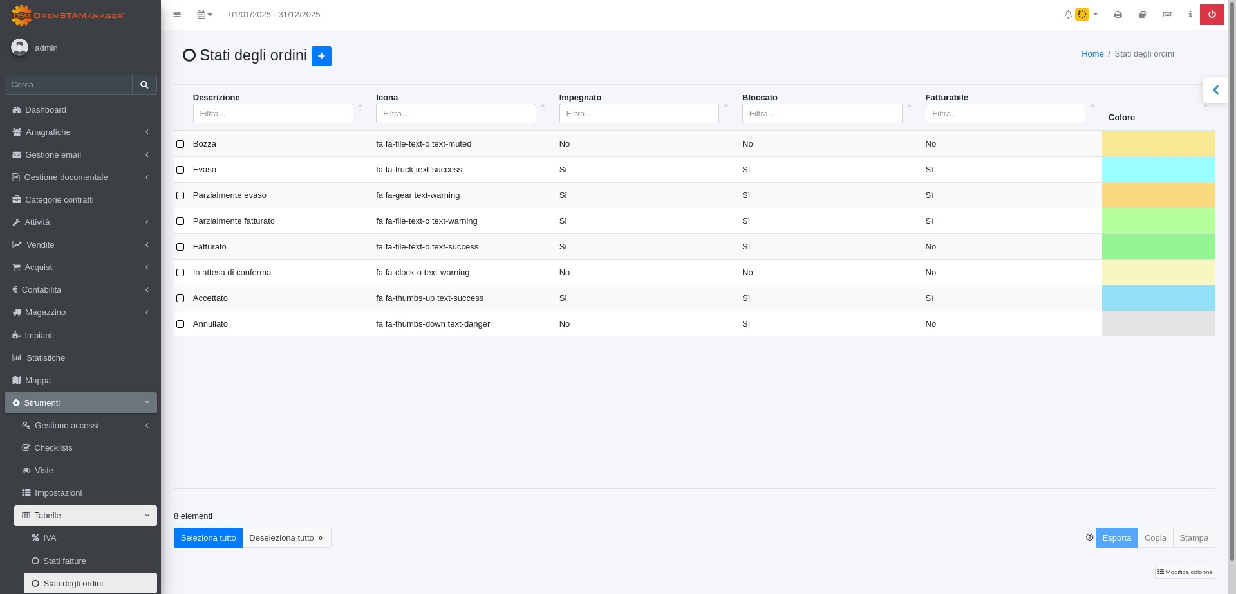Select the Fatturato row checkbox
1236x594 pixels.
tap(180, 247)
